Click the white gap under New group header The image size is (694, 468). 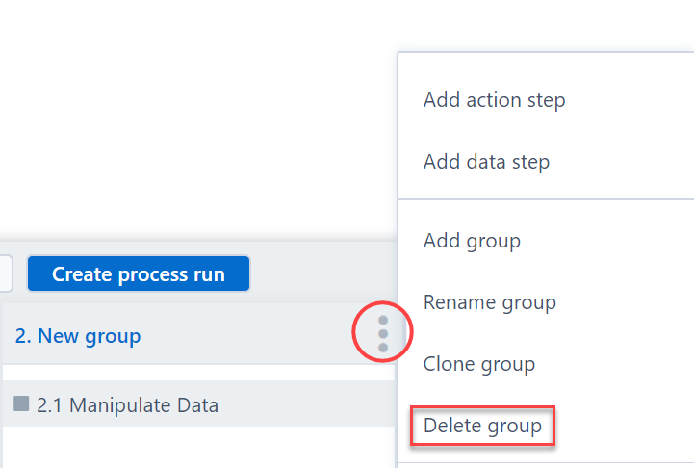click(x=193, y=372)
